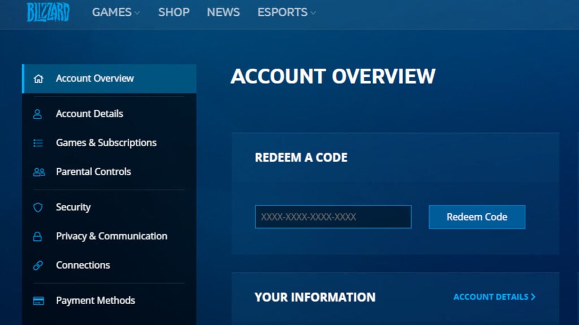This screenshot has height=325, width=579.
Task: Open the chevron next to ACCOUNT DETAILS link
Action: click(532, 297)
